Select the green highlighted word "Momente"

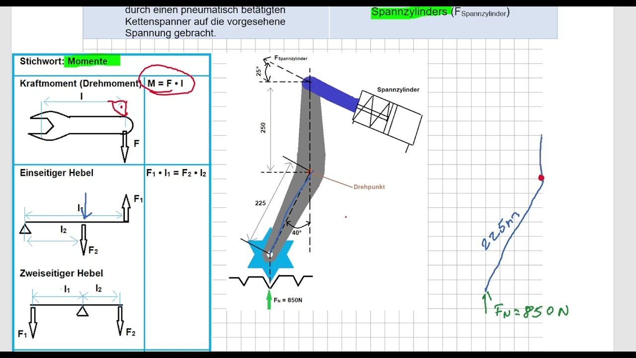coord(87,61)
